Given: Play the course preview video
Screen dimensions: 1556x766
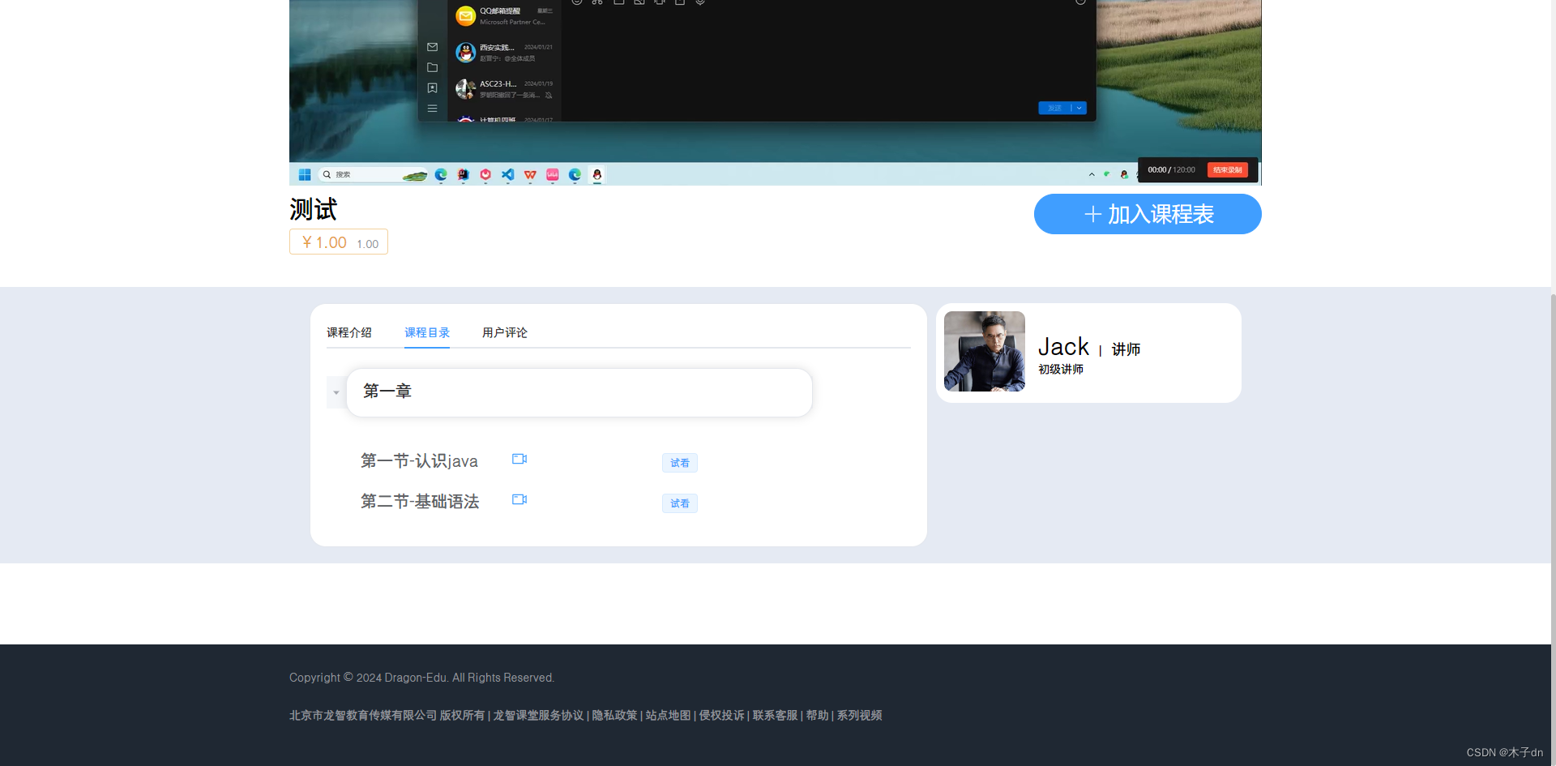Looking at the screenshot, I should tap(775, 92).
